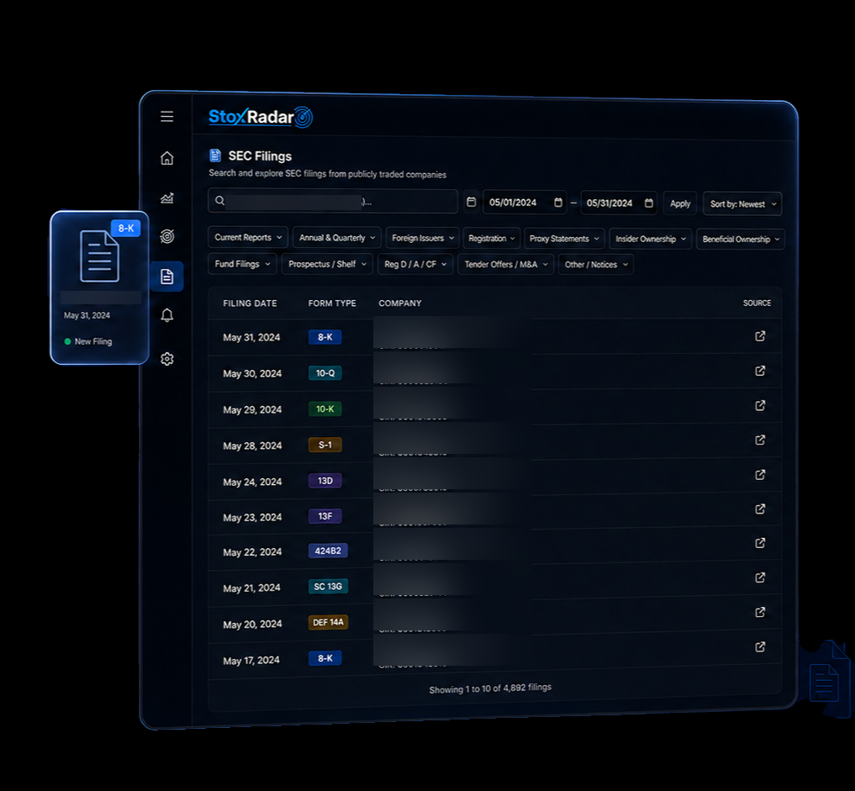This screenshot has height=791, width=855.
Task: Click the 10-K form type badge
Action: click(325, 409)
